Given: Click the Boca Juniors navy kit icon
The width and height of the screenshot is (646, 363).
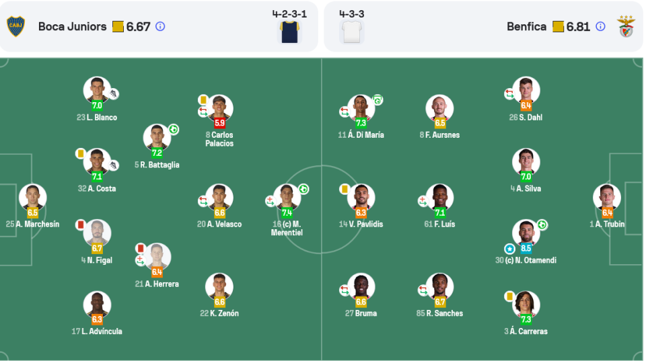Looking at the screenshot, I should tap(289, 32).
